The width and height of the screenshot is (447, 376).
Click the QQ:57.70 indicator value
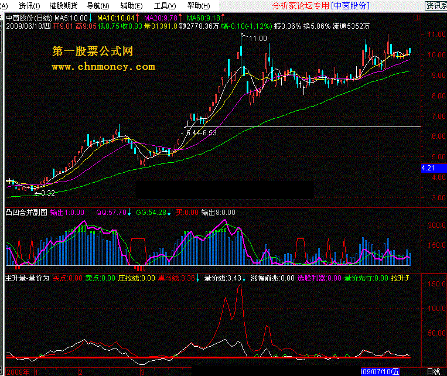click(111, 213)
